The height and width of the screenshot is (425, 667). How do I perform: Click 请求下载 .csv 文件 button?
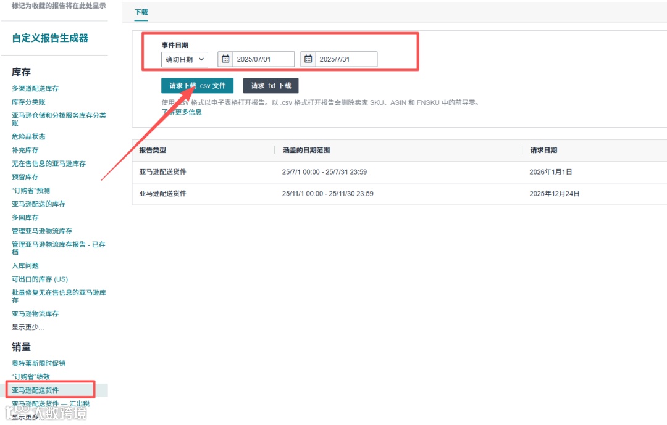198,85
